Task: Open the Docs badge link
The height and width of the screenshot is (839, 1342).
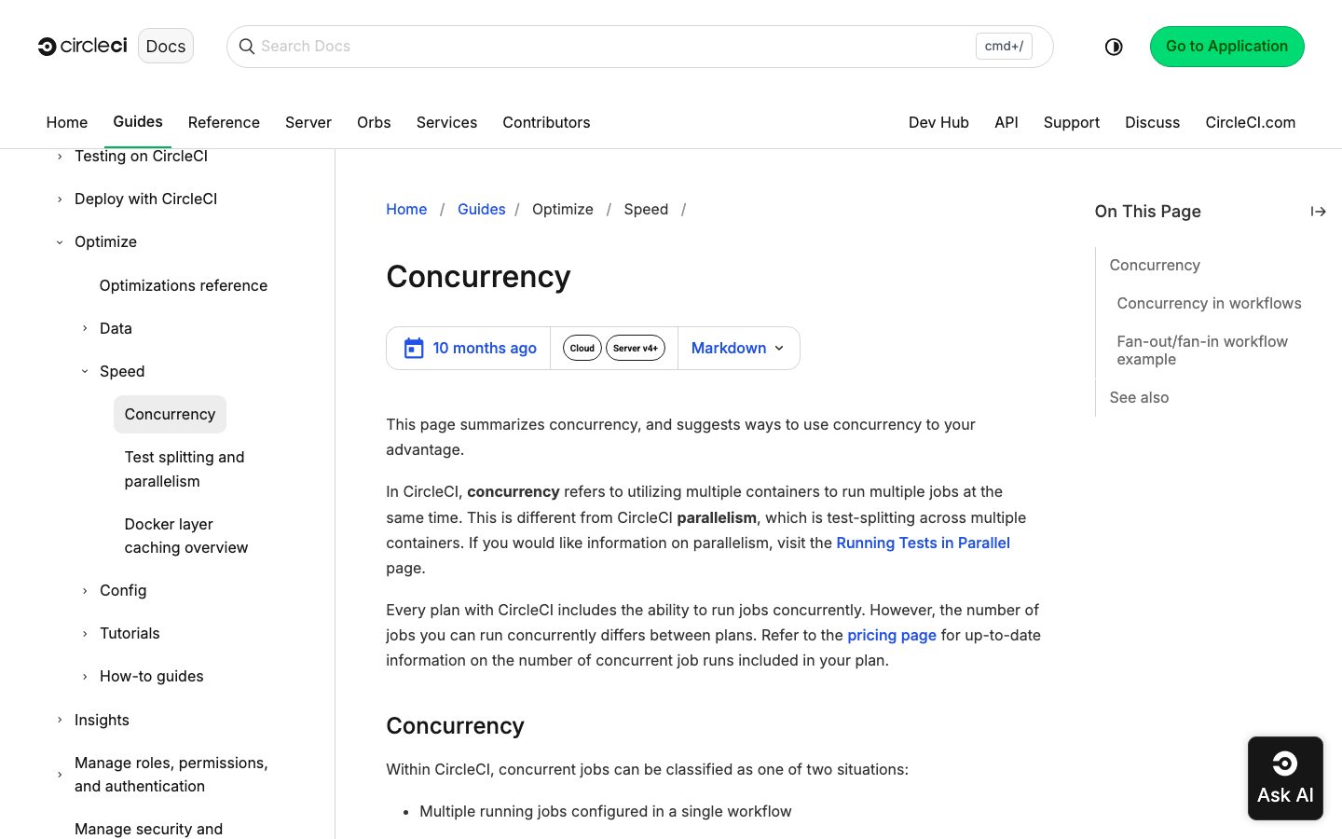Action: (166, 46)
